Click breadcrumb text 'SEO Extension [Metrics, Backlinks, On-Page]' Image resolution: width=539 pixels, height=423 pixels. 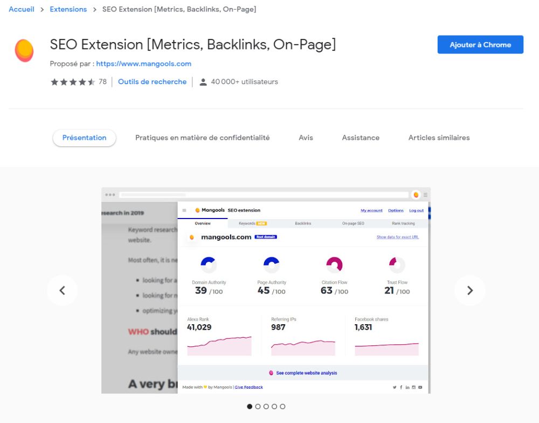click(179, 9)
